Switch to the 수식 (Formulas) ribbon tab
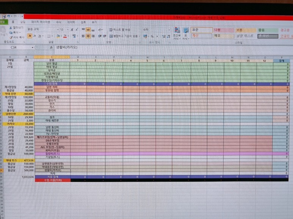293x219 pixels. click(x=58, y=22)
